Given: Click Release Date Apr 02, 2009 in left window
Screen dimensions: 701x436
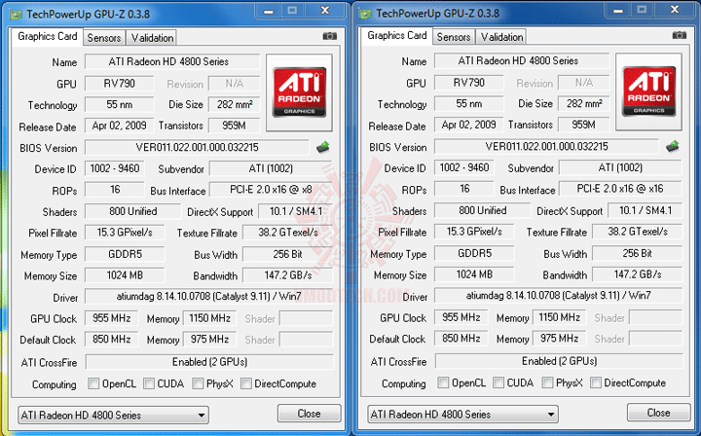Looking at the screenshot, I should click(x=120, y=126).
